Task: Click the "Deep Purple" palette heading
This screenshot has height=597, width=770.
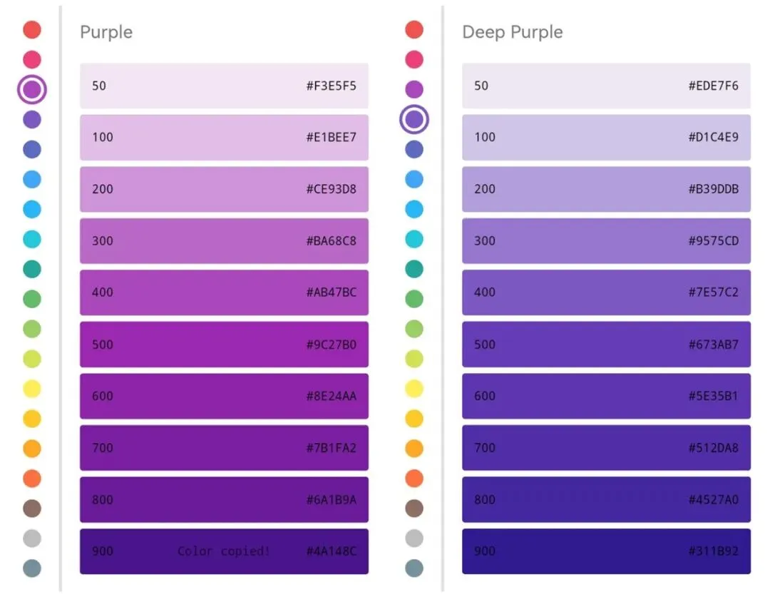Action: pyautogui.click(x=513, y=32)
